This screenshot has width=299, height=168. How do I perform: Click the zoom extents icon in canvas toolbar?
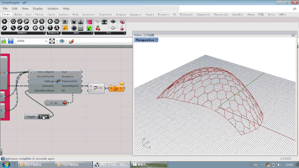(x=52, y=41)
